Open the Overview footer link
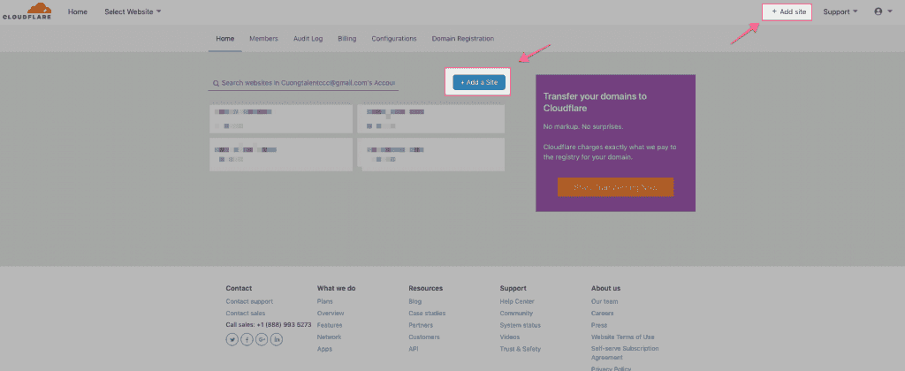Image resolution: width=905 pixels, height=371 pixels. [331, 314]
